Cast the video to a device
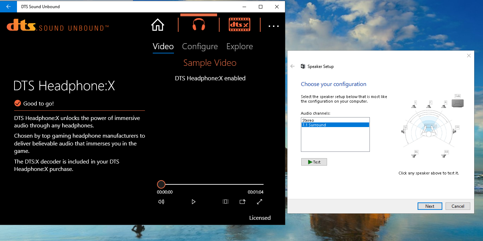The image size is (483, 241). [x=243, y=202]
